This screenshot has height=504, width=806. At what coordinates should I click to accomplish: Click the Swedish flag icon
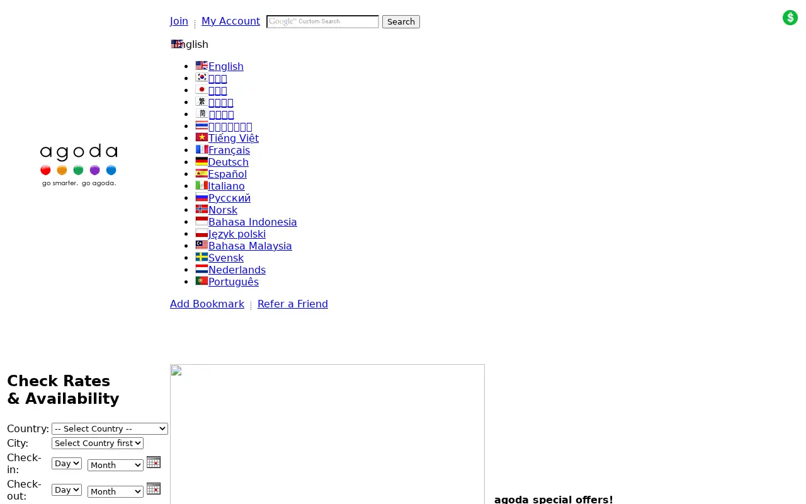(201, 256)
